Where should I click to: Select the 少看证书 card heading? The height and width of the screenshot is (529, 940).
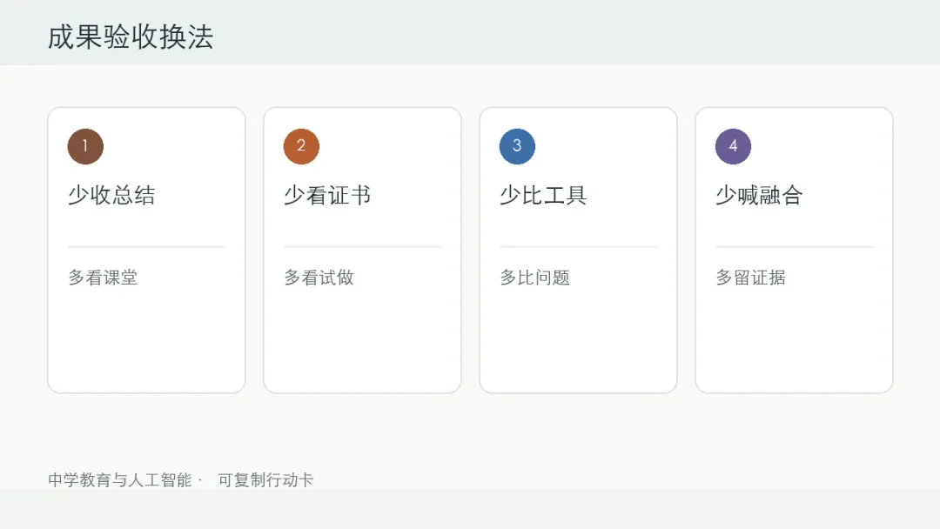(x=327, y=195)
